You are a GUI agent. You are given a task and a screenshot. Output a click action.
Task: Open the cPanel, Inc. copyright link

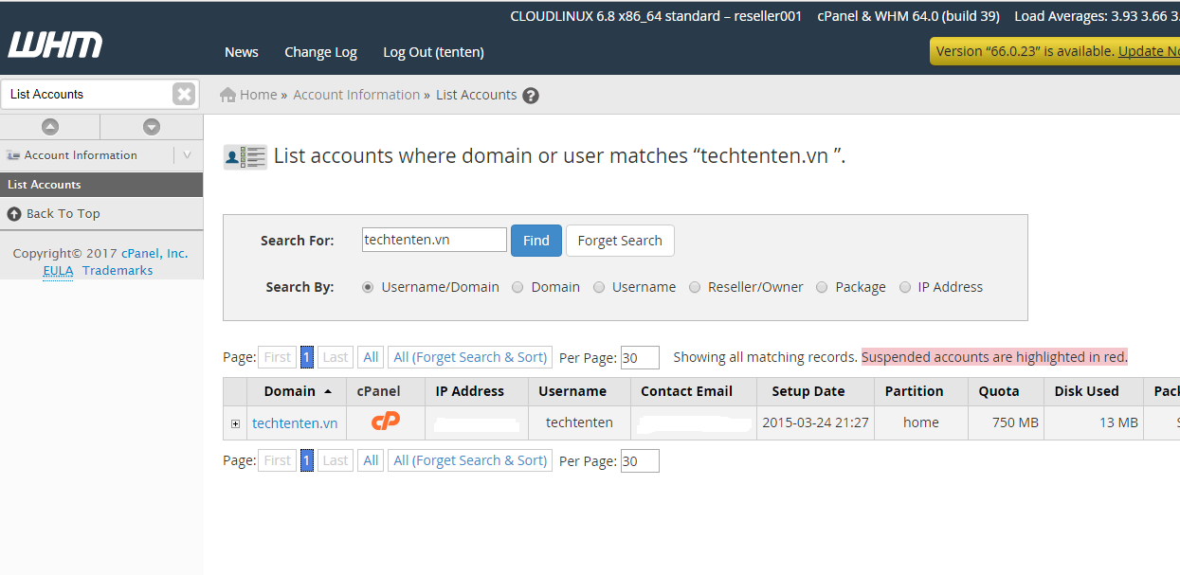click(x=154, y=253)
